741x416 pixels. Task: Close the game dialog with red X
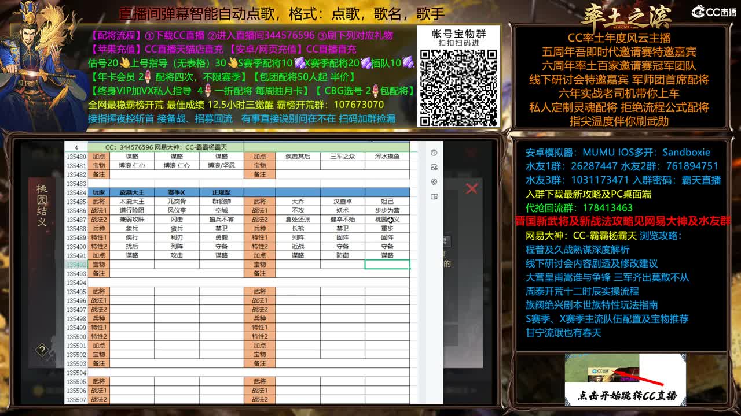(x=472, y=188)
